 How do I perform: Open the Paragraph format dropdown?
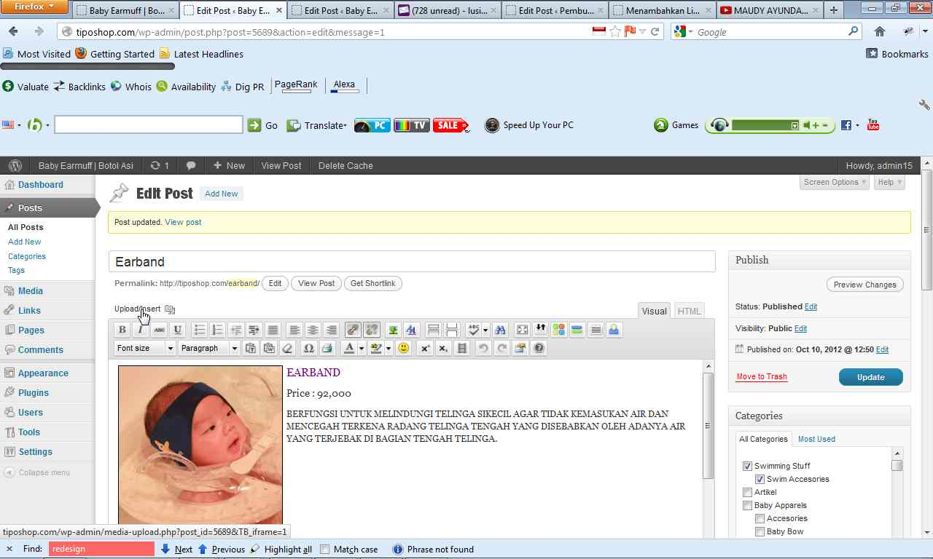click(x=209, y=349)
